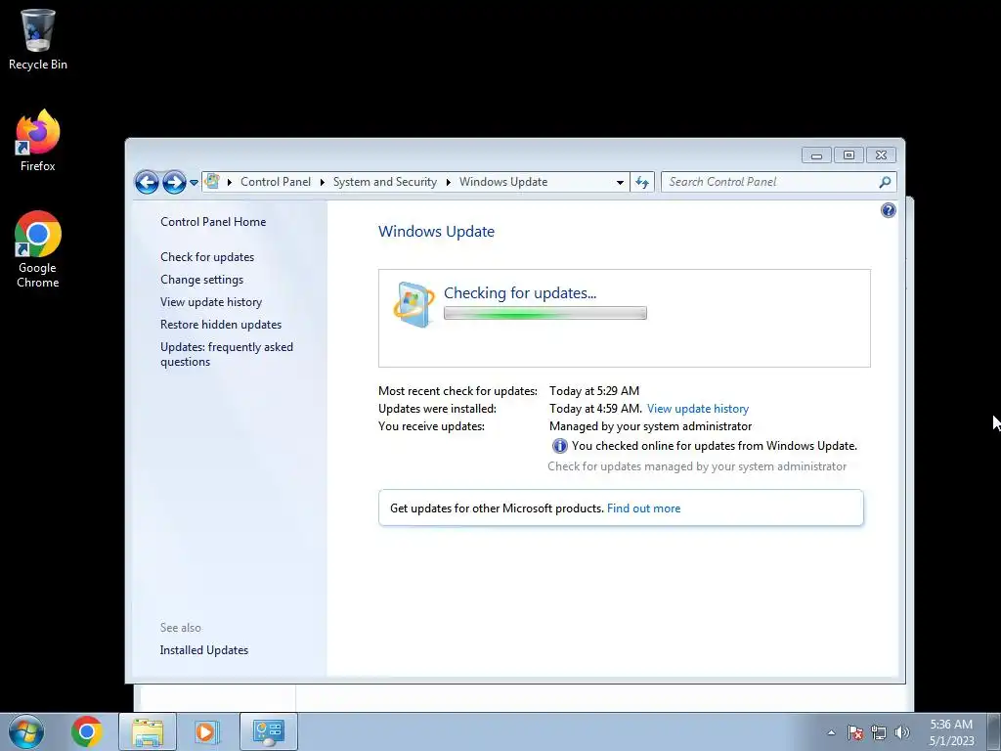This screenshot has height=751, width=1001.
Task: Open the Help question mark icon
Action: click(x=888, y=210)
